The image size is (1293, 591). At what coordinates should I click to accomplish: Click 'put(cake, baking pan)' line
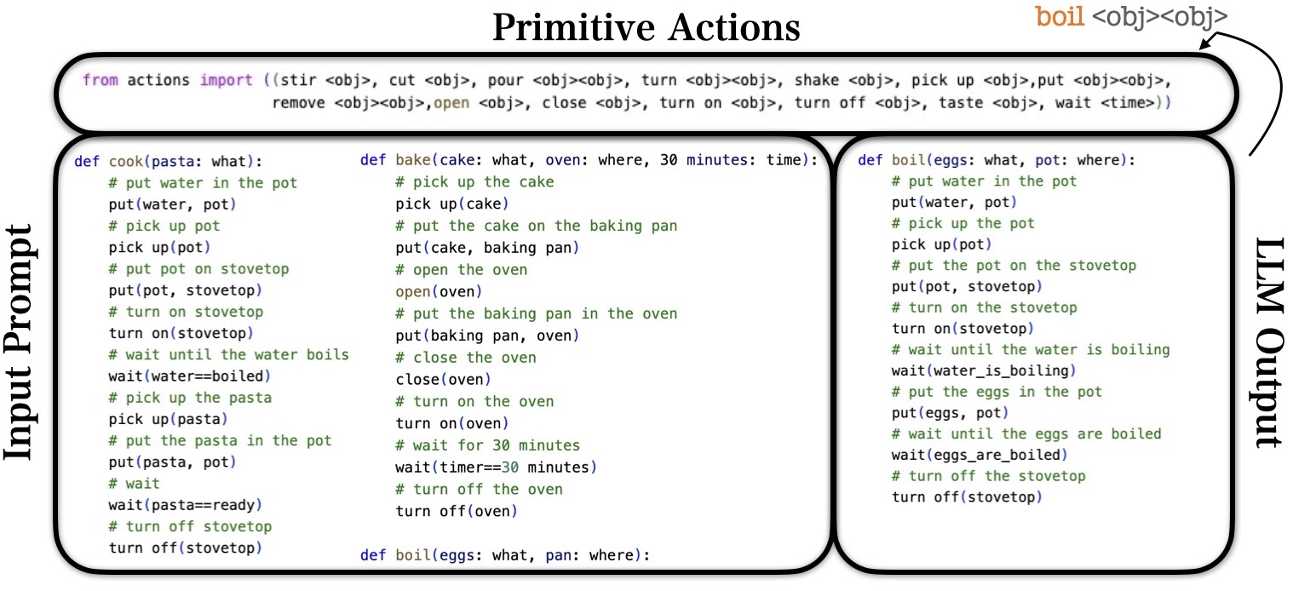(x=487, y=248)
